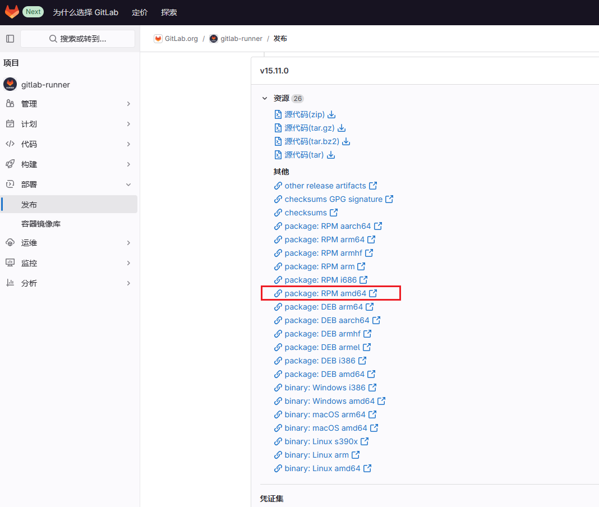Viewport: 599px width, 507px height.
Task: Open the package: DEB armhf link
Action: [x=322, y=334]
